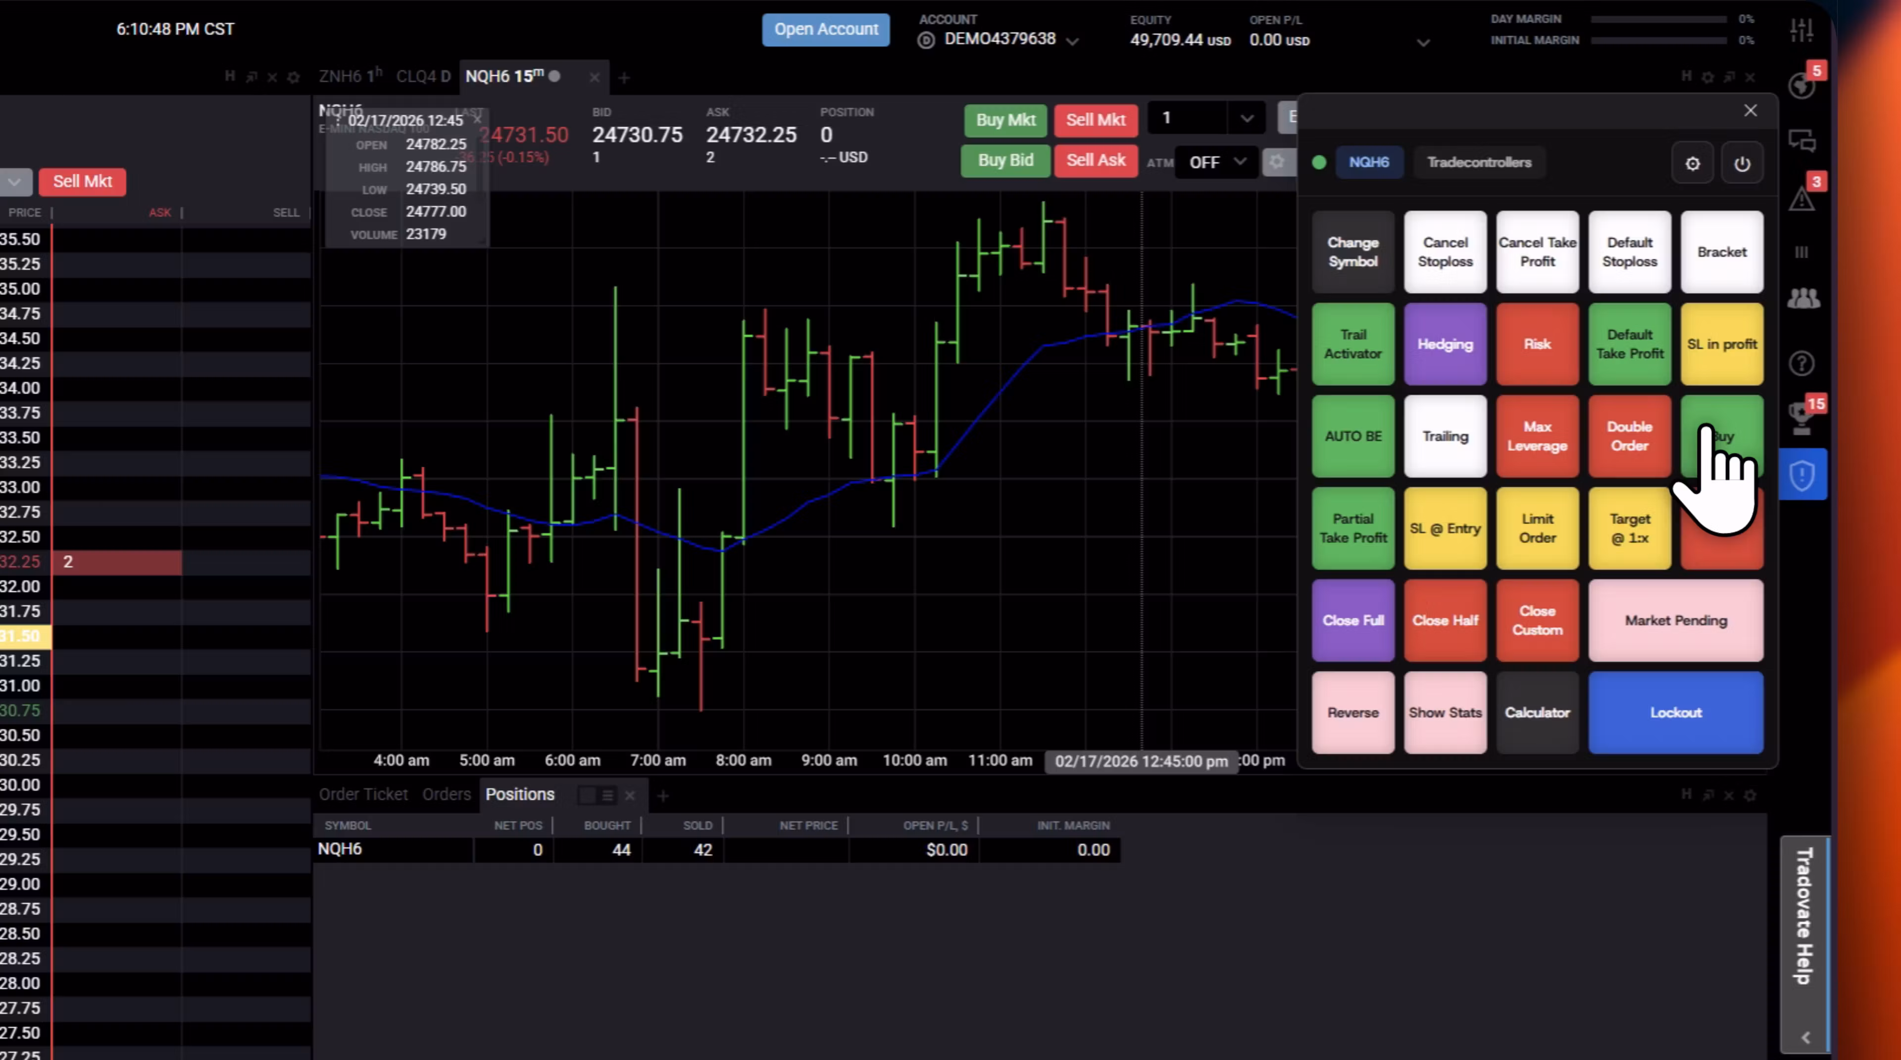The height and width of the screenshot is (1060, 1901).
Task: Open the Tradecontrollers settings gear icon
Action: tap(1693, 163)
